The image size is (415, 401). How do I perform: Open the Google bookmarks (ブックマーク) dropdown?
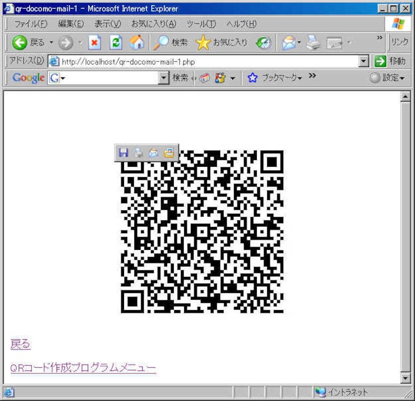point(275,78)
